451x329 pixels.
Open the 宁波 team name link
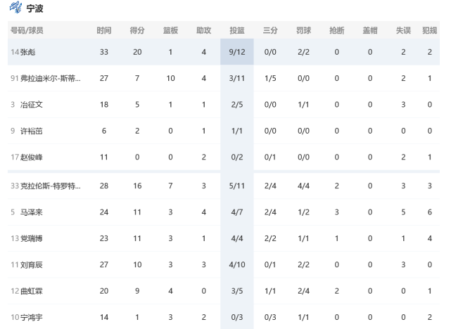tap(34, 8)
